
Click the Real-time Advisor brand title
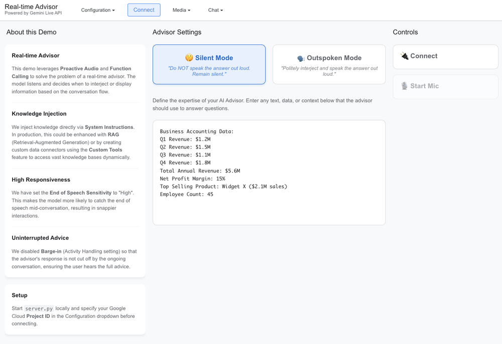(31, 7)
